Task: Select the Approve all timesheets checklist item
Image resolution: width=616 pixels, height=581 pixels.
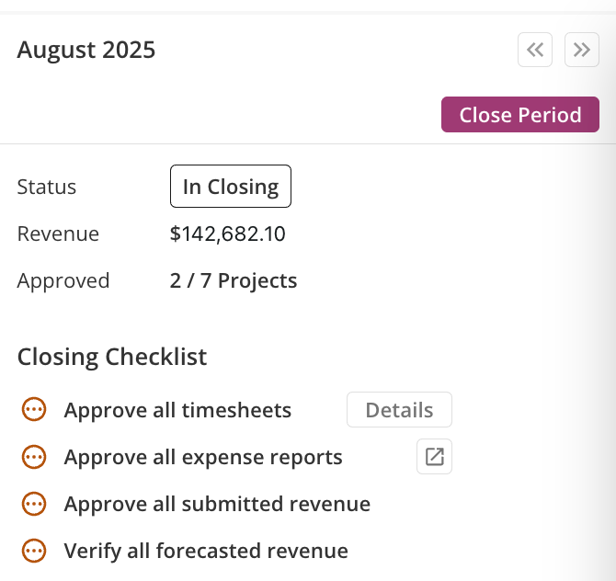Action: point(177,410)
